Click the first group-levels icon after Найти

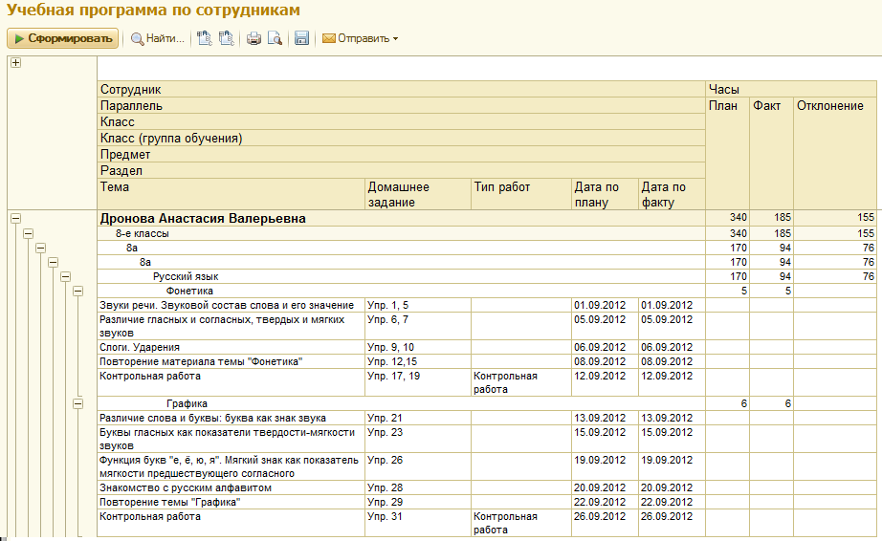click(x=204, y=39)
